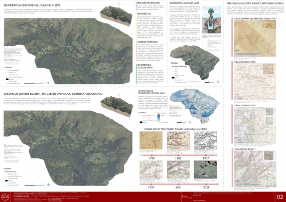286x202 pixels.
Task: Click north arrow beside the Bacino Visuale map scale
Action: (190, 122)
